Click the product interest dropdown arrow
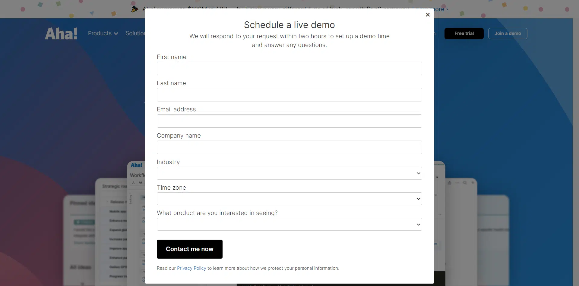The image size is (579, 286). coord(418,225)
